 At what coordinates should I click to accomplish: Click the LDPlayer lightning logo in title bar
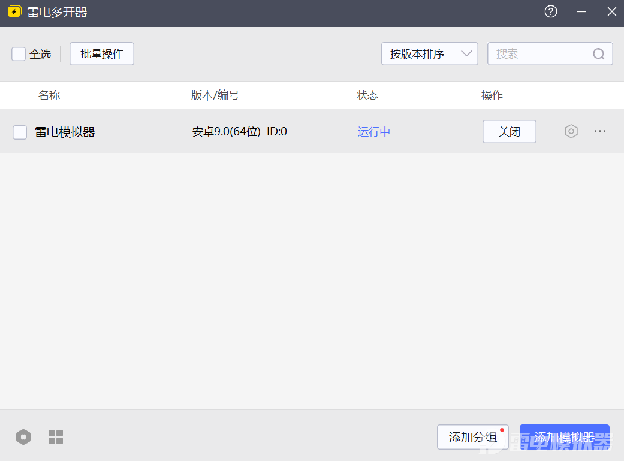click(x=14, y=11)
